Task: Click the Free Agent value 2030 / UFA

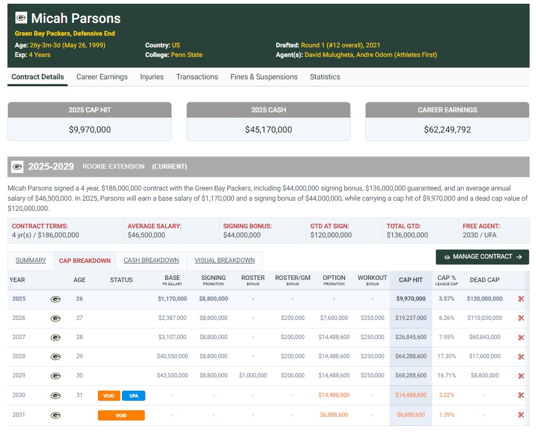Action: point(480,235)
